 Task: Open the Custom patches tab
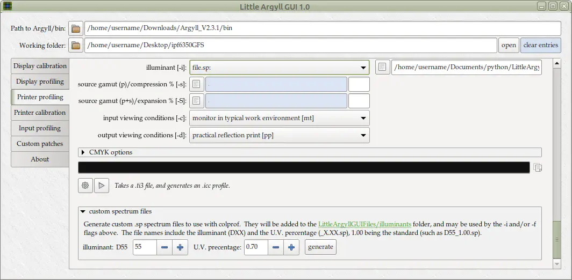coord(40,144)
